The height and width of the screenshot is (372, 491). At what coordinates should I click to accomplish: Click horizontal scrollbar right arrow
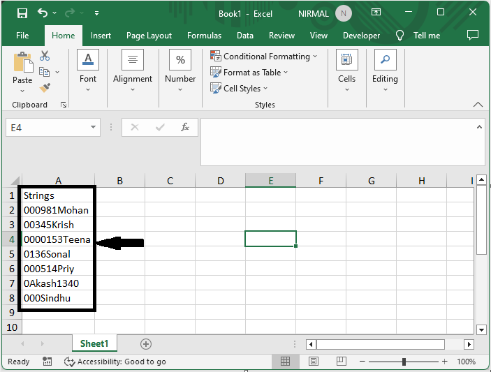coord(469,345)
